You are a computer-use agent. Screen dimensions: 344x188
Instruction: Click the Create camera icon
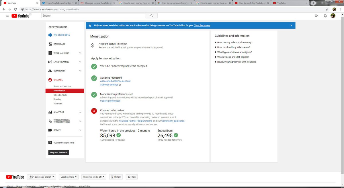click(50, 130)
